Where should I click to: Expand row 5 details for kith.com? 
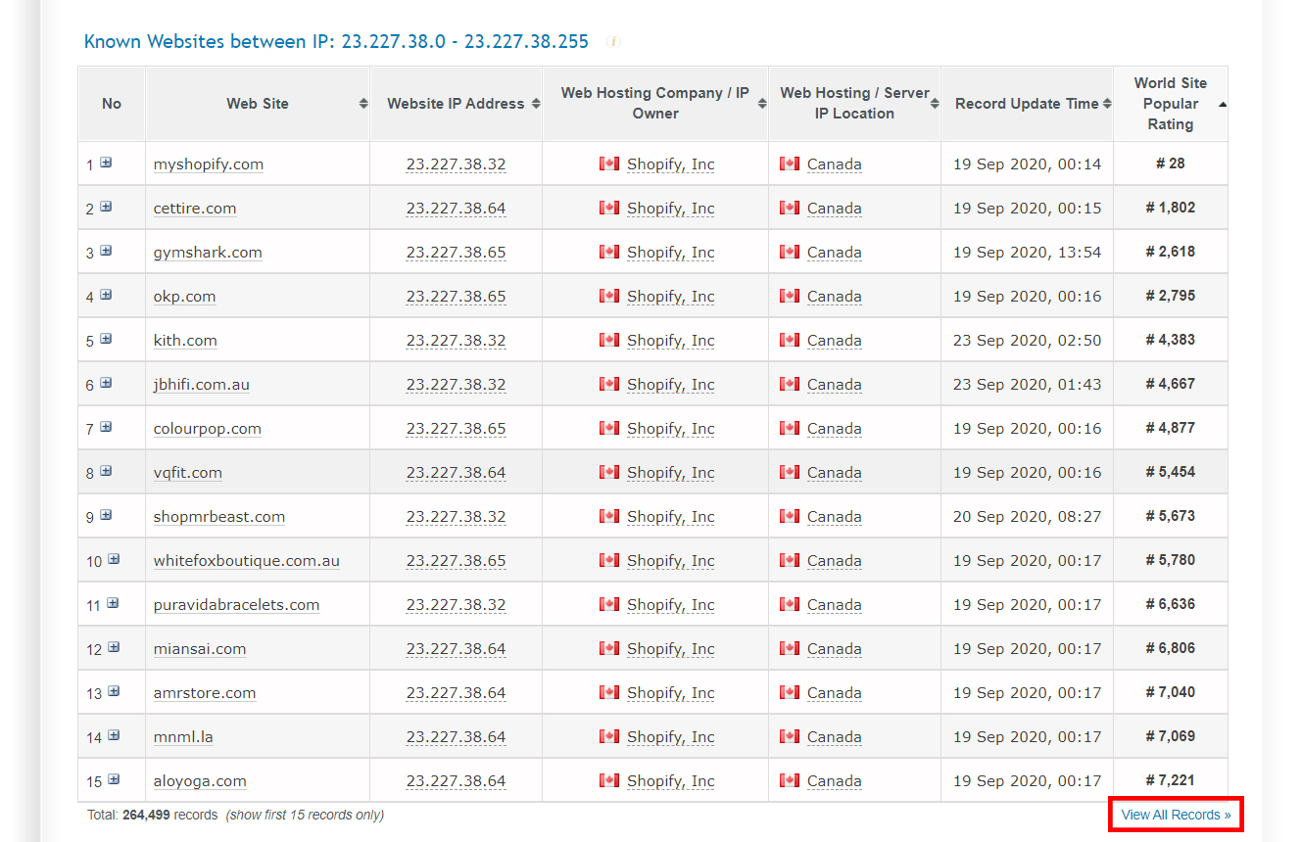click(106, 339)
